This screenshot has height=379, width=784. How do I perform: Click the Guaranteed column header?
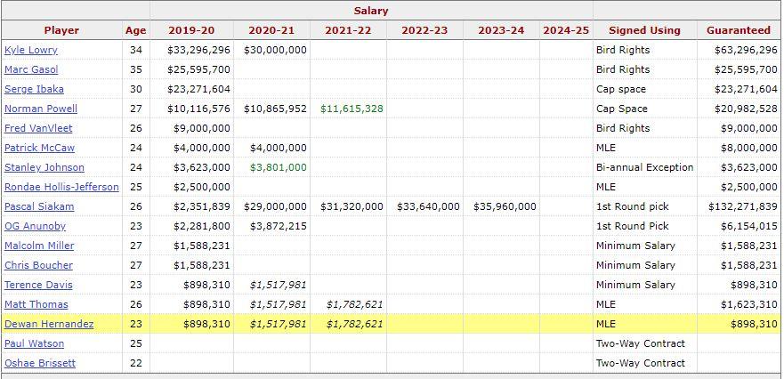739,30
